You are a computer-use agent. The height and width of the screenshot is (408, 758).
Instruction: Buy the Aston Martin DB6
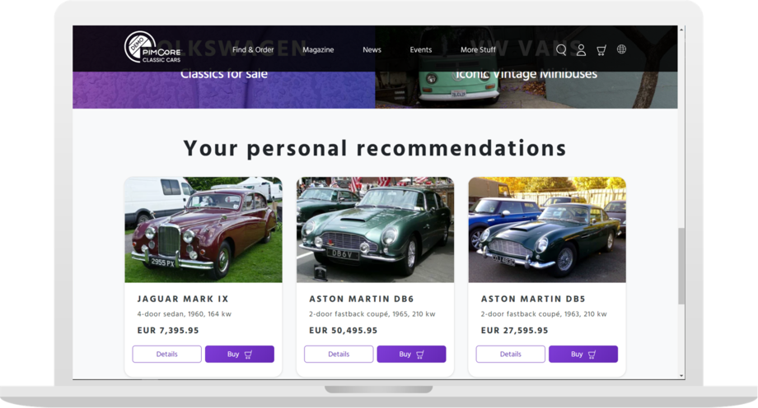tap(411, 355)
